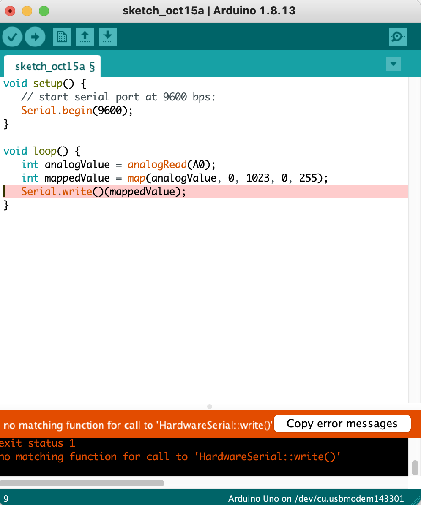421x505 pixels.
Task: Click the 'void loop() {' line
Action: (x=42, y=151)
